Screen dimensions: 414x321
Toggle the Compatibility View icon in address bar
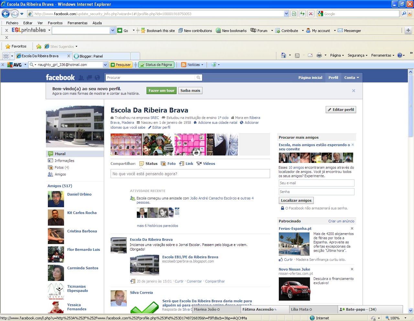pyautogui.click(x=294, y=14)
